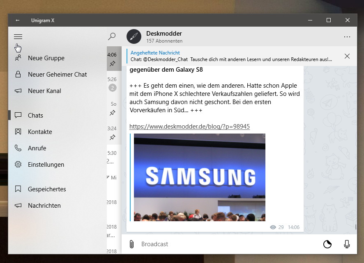This screenshot has height=263, width=364.
Task: Click the Kontakte contact icon
Action: point(18,132)
